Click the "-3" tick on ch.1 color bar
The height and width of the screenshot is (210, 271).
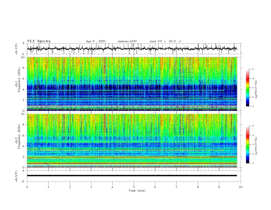(252, 69)
